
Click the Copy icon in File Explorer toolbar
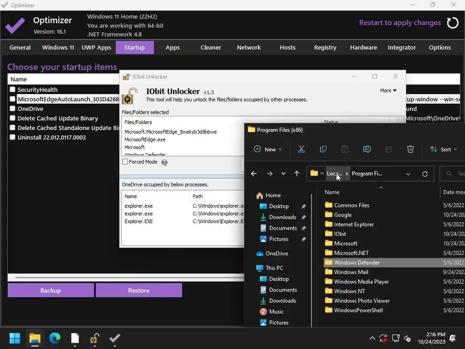click(323, 149)
